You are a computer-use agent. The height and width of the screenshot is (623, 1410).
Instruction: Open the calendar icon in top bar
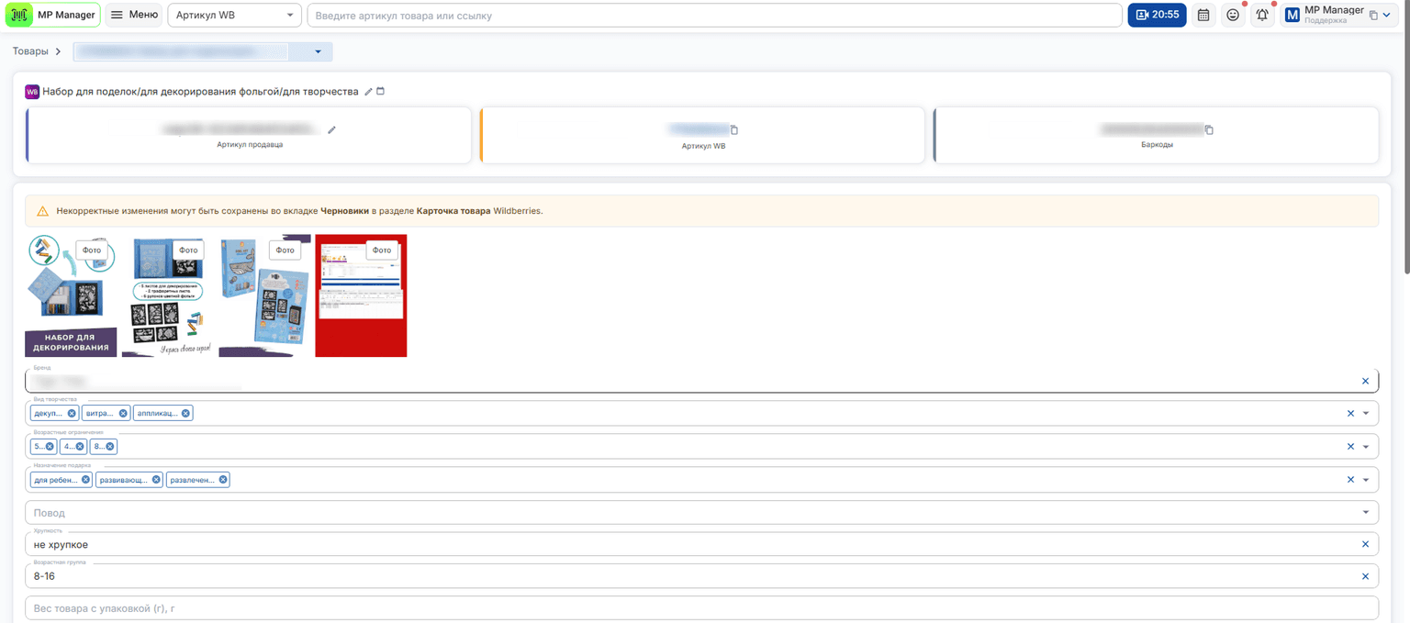[x=1203, y=15]
